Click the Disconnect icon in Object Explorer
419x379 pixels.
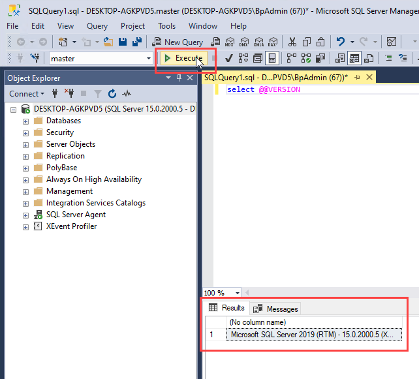69,93
